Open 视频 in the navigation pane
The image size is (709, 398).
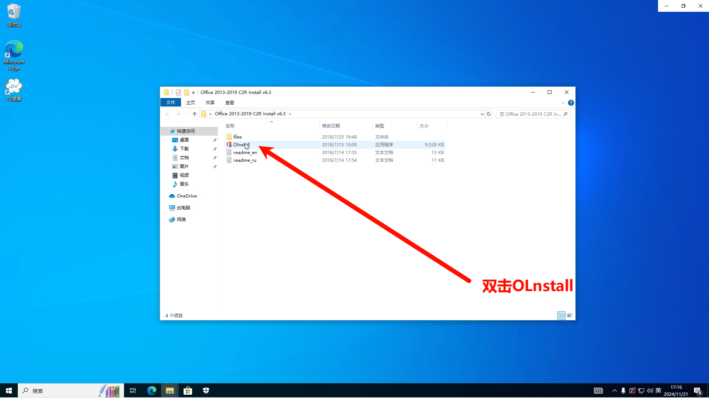click(x=184, y=175)
